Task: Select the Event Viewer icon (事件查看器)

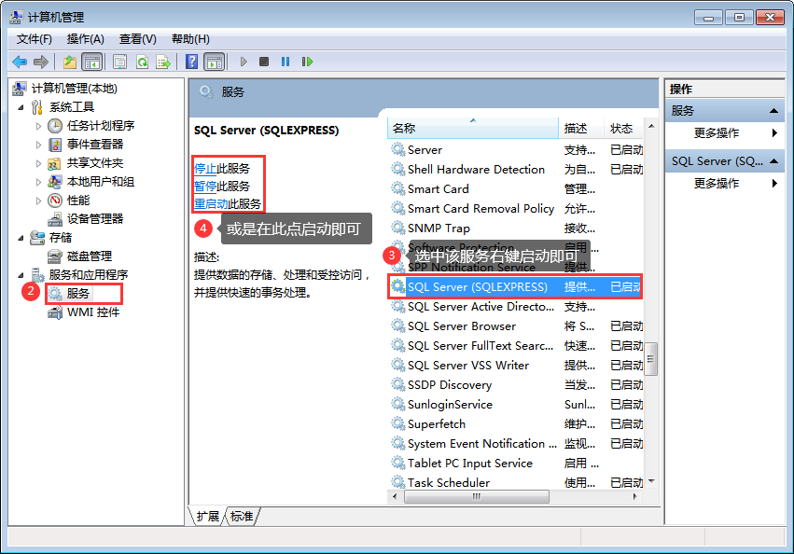Action: (x=55, y=145)
